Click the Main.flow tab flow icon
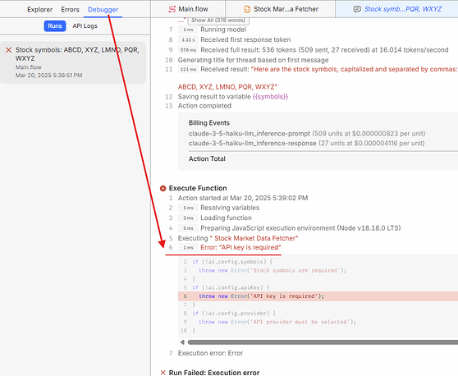The width and height of the screenshot is (458, 376). [172, 9]
